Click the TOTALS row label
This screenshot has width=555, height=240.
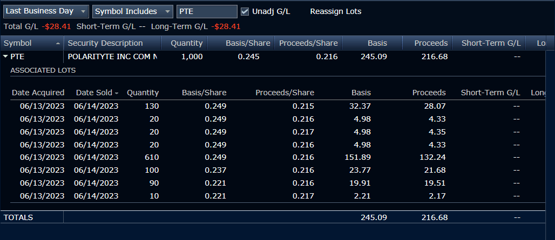click(18, 217)
